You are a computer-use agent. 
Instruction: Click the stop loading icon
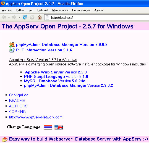(x=32, y=17)
